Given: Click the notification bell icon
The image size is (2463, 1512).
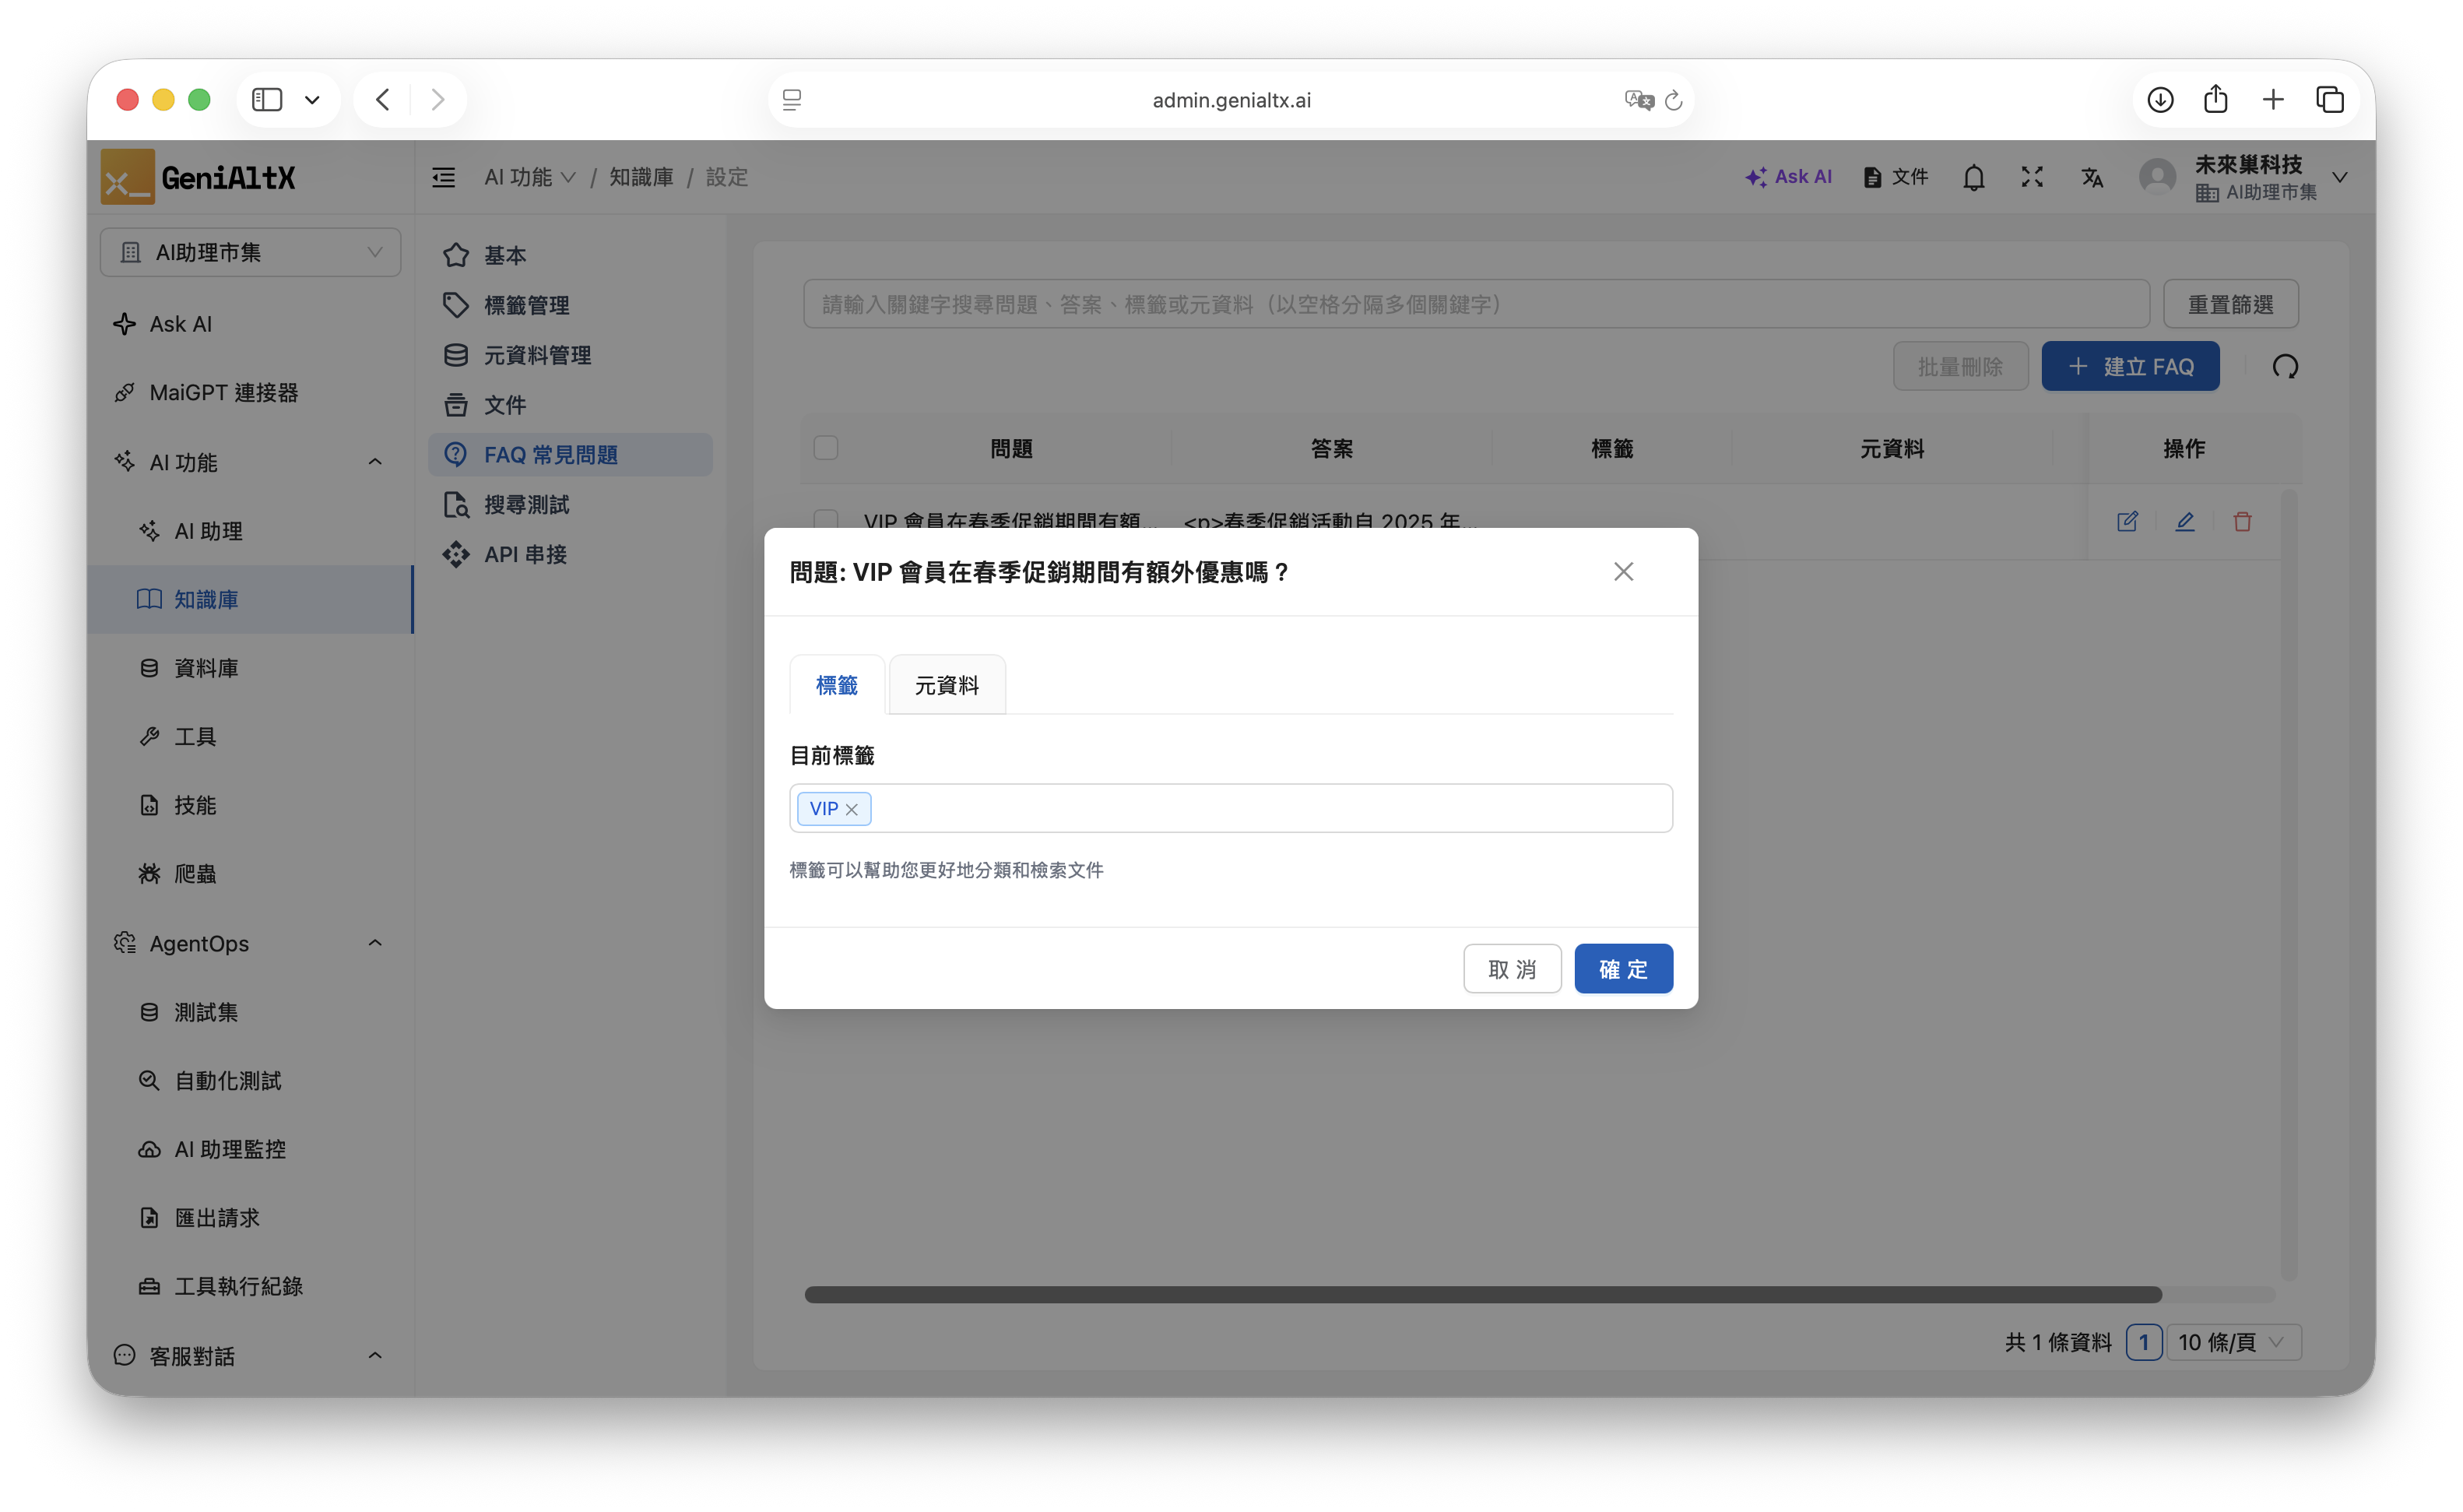Looking at the screenshot, I should click(1973, 178).
